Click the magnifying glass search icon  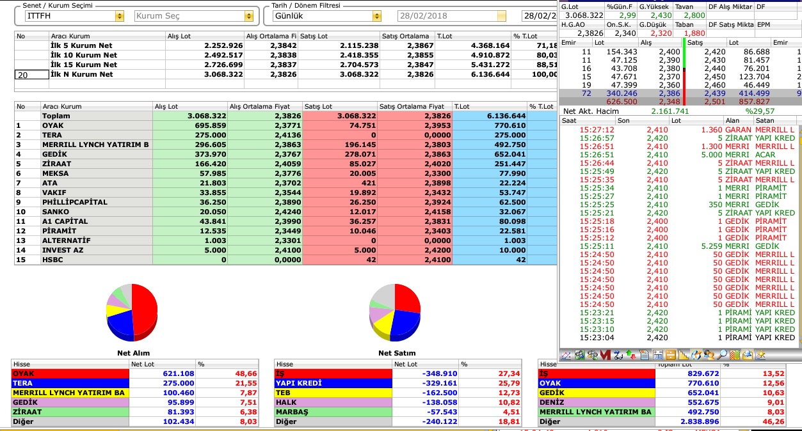(x=722, y=355)
